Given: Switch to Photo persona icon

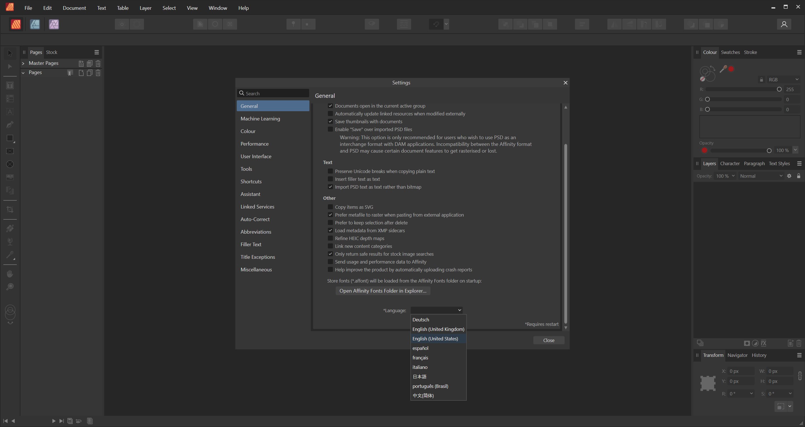Looking at the screenshot, I should click(54, 24).
